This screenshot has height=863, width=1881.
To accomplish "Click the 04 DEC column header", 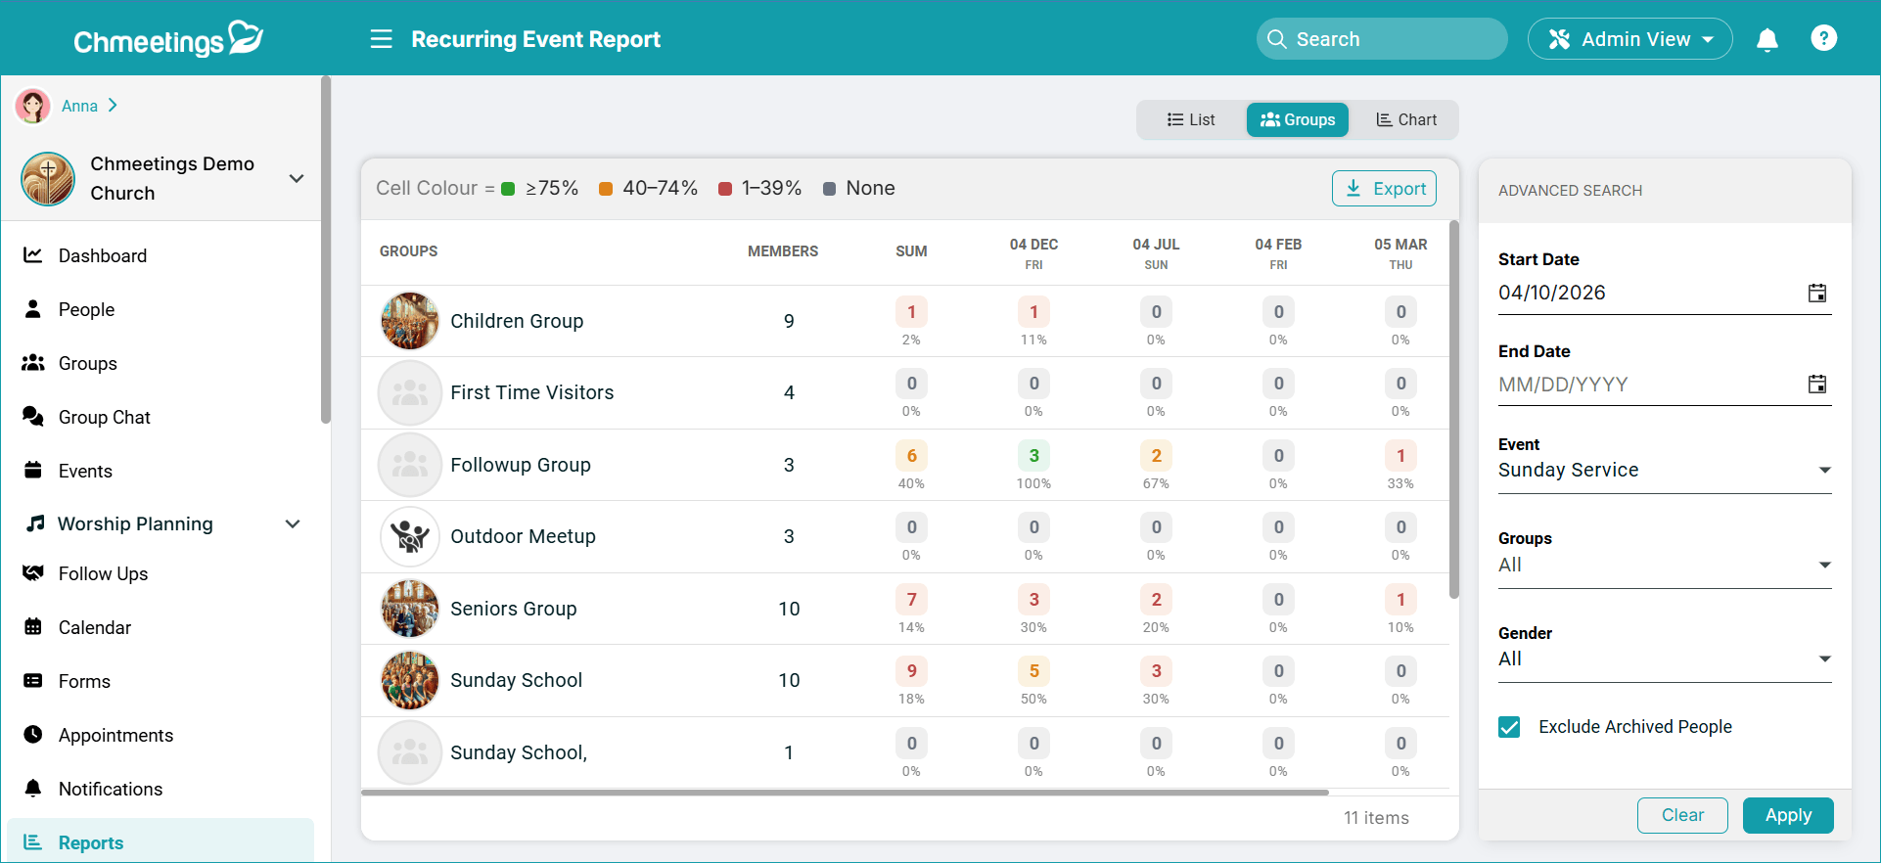I will tap(1033, 252).
